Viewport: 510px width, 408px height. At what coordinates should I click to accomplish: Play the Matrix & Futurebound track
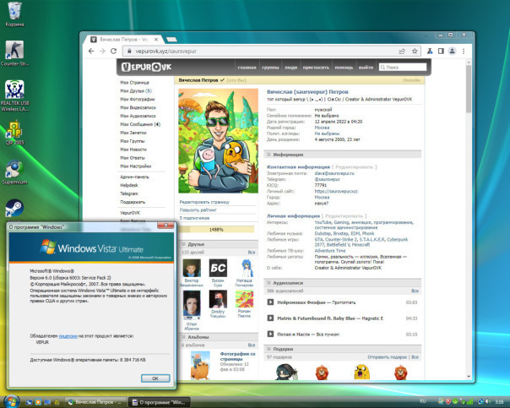(270, 318)
